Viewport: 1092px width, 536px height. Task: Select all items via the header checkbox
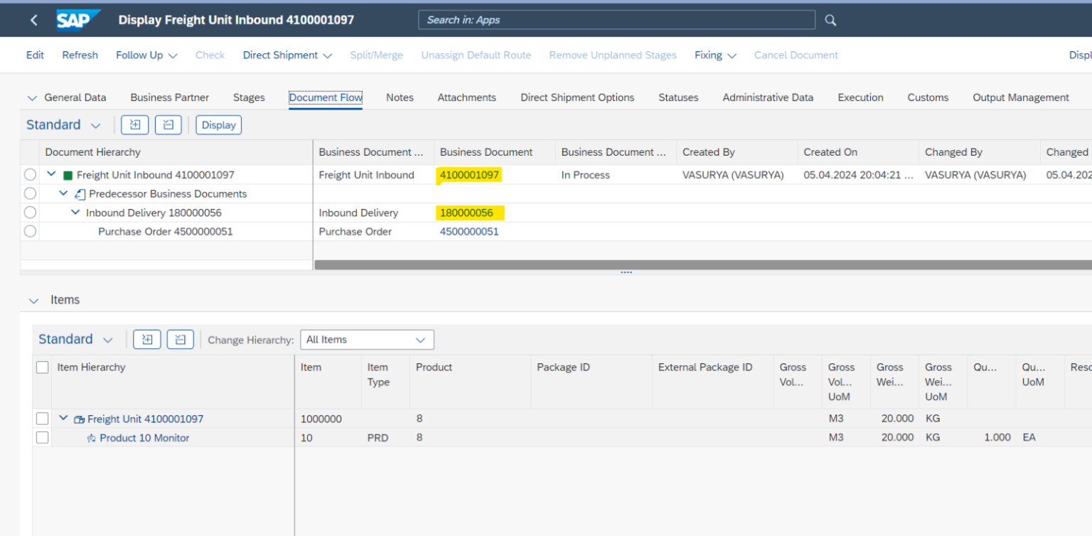coord(42,367)
